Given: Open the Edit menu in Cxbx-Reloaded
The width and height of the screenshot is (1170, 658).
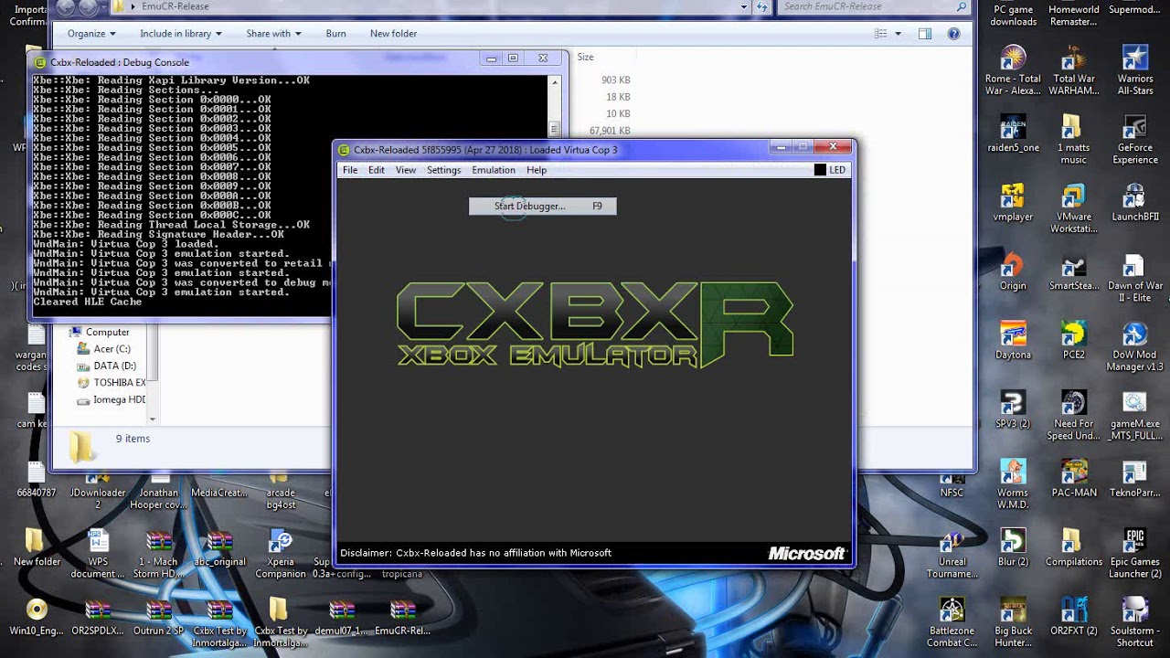Looking at the screenshot, I should coord(377,170).
